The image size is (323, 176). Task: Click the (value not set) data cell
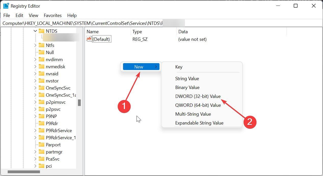pyautogui.click(x=192, y=39)
